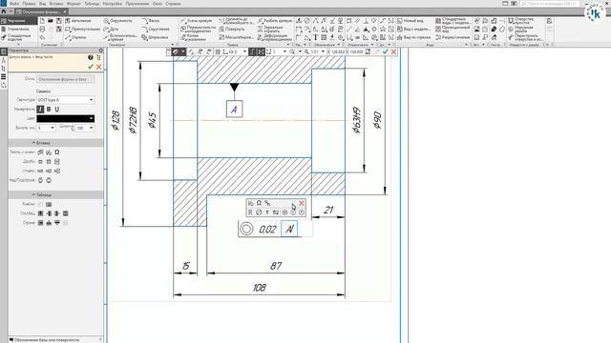Open the Таблица menu
Viewport: 611px width, 343px height.
pyautogui.click(x=92, y=4)
